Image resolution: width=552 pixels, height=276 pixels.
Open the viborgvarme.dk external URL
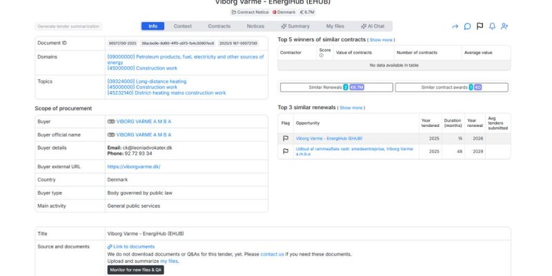point(134,166)
